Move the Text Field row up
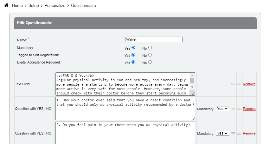Viewport: 276px width, 144px height. click(239, 84)
